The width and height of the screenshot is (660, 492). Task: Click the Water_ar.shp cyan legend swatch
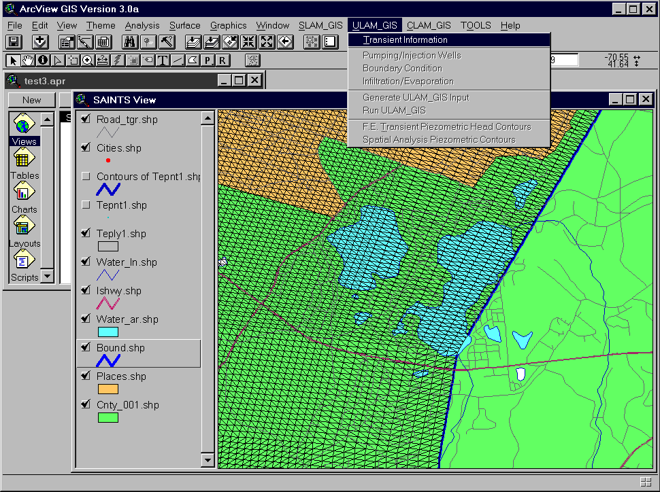pos(108,332)
